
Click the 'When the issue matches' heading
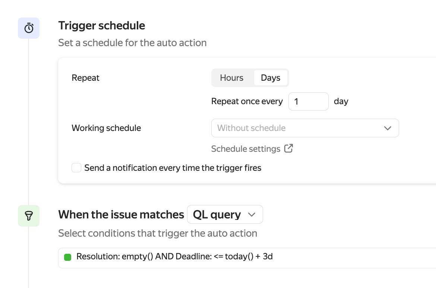click(121, 215)
